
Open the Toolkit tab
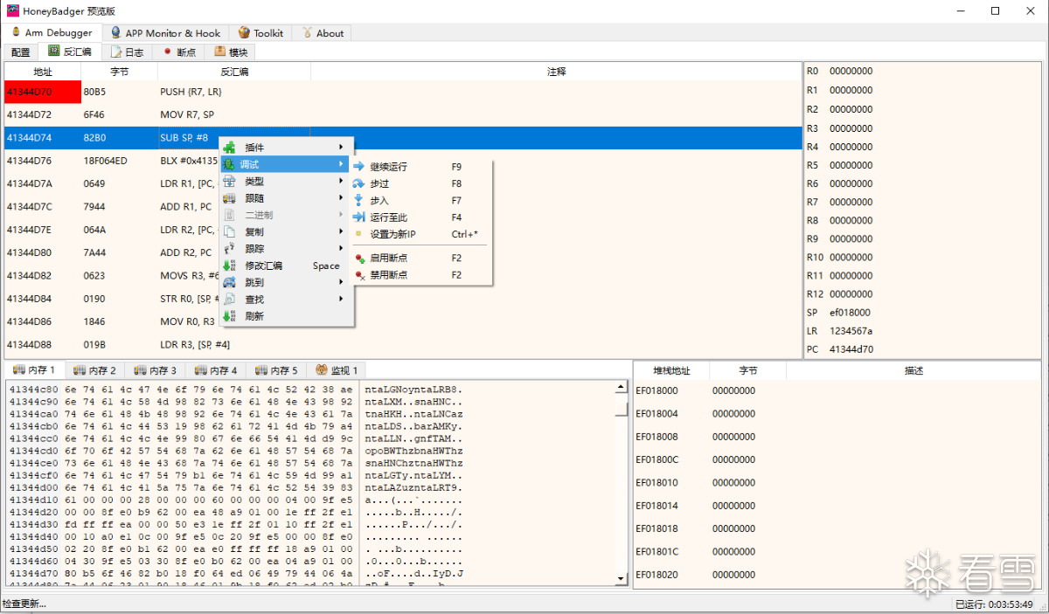click(x=261, y=33)
